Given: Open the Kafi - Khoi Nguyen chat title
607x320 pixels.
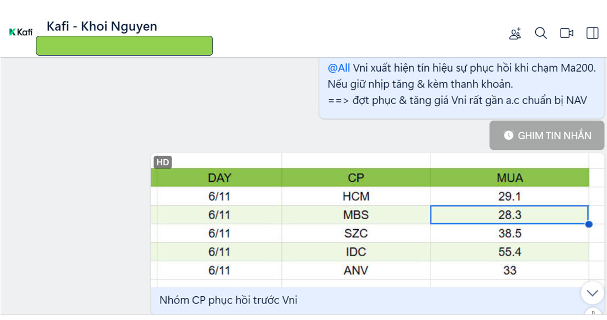Looking at the screenshot, I should (x=102, y=26).
